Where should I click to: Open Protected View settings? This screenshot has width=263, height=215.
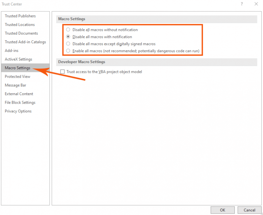point(17,76)
